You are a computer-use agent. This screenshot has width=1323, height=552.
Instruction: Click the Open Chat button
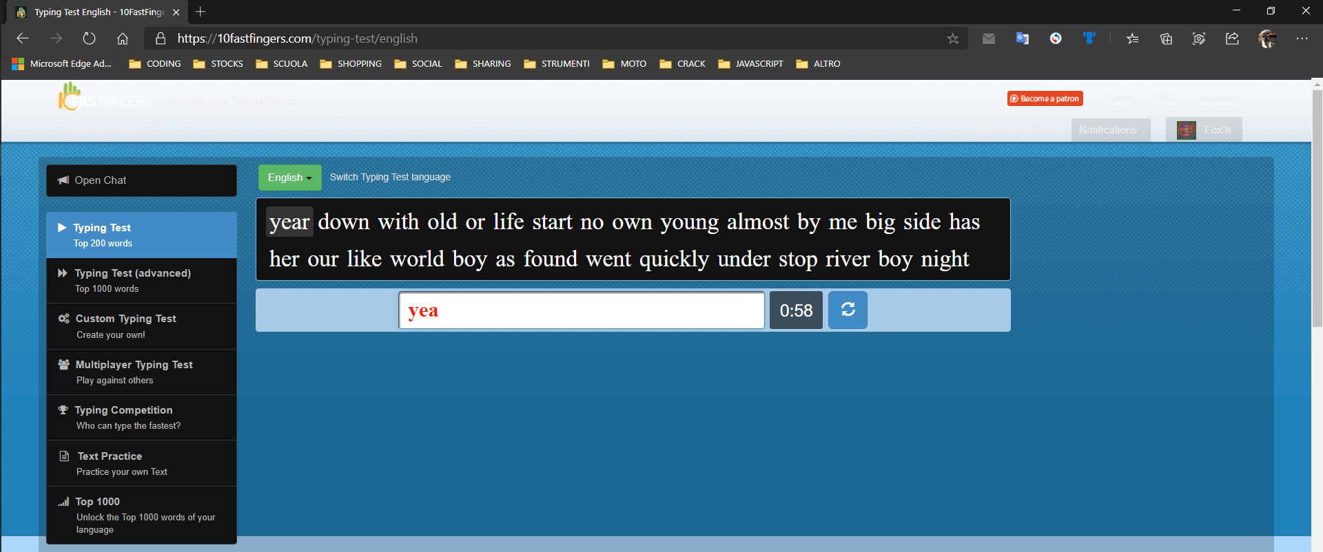point(141,180)
